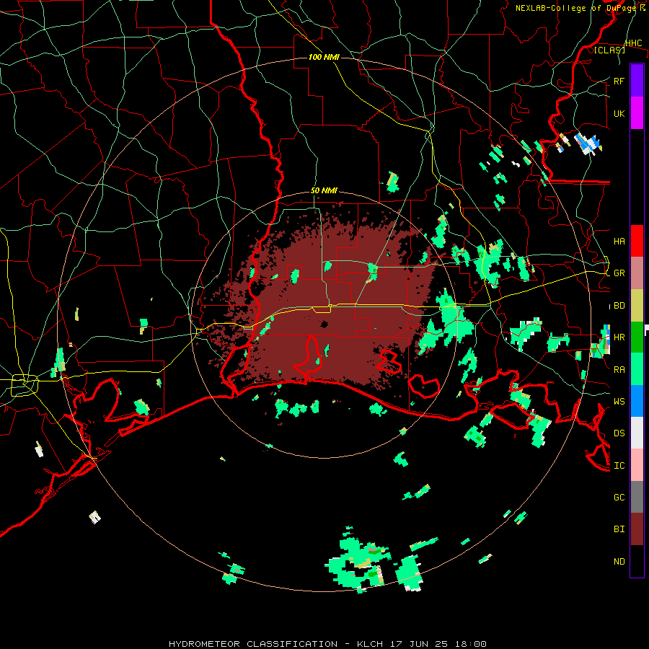Click the HA legend label
The image size is (649, 649).
click(619, 241)
